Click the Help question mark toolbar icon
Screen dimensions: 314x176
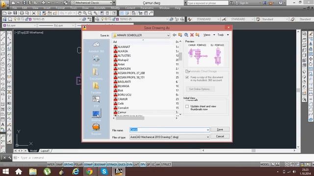point(114,13)
